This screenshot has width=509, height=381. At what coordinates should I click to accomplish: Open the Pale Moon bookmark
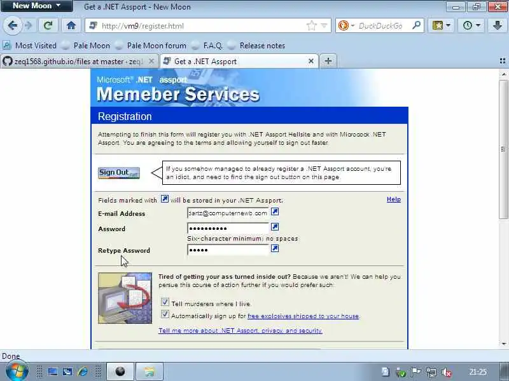coord(86,45)
